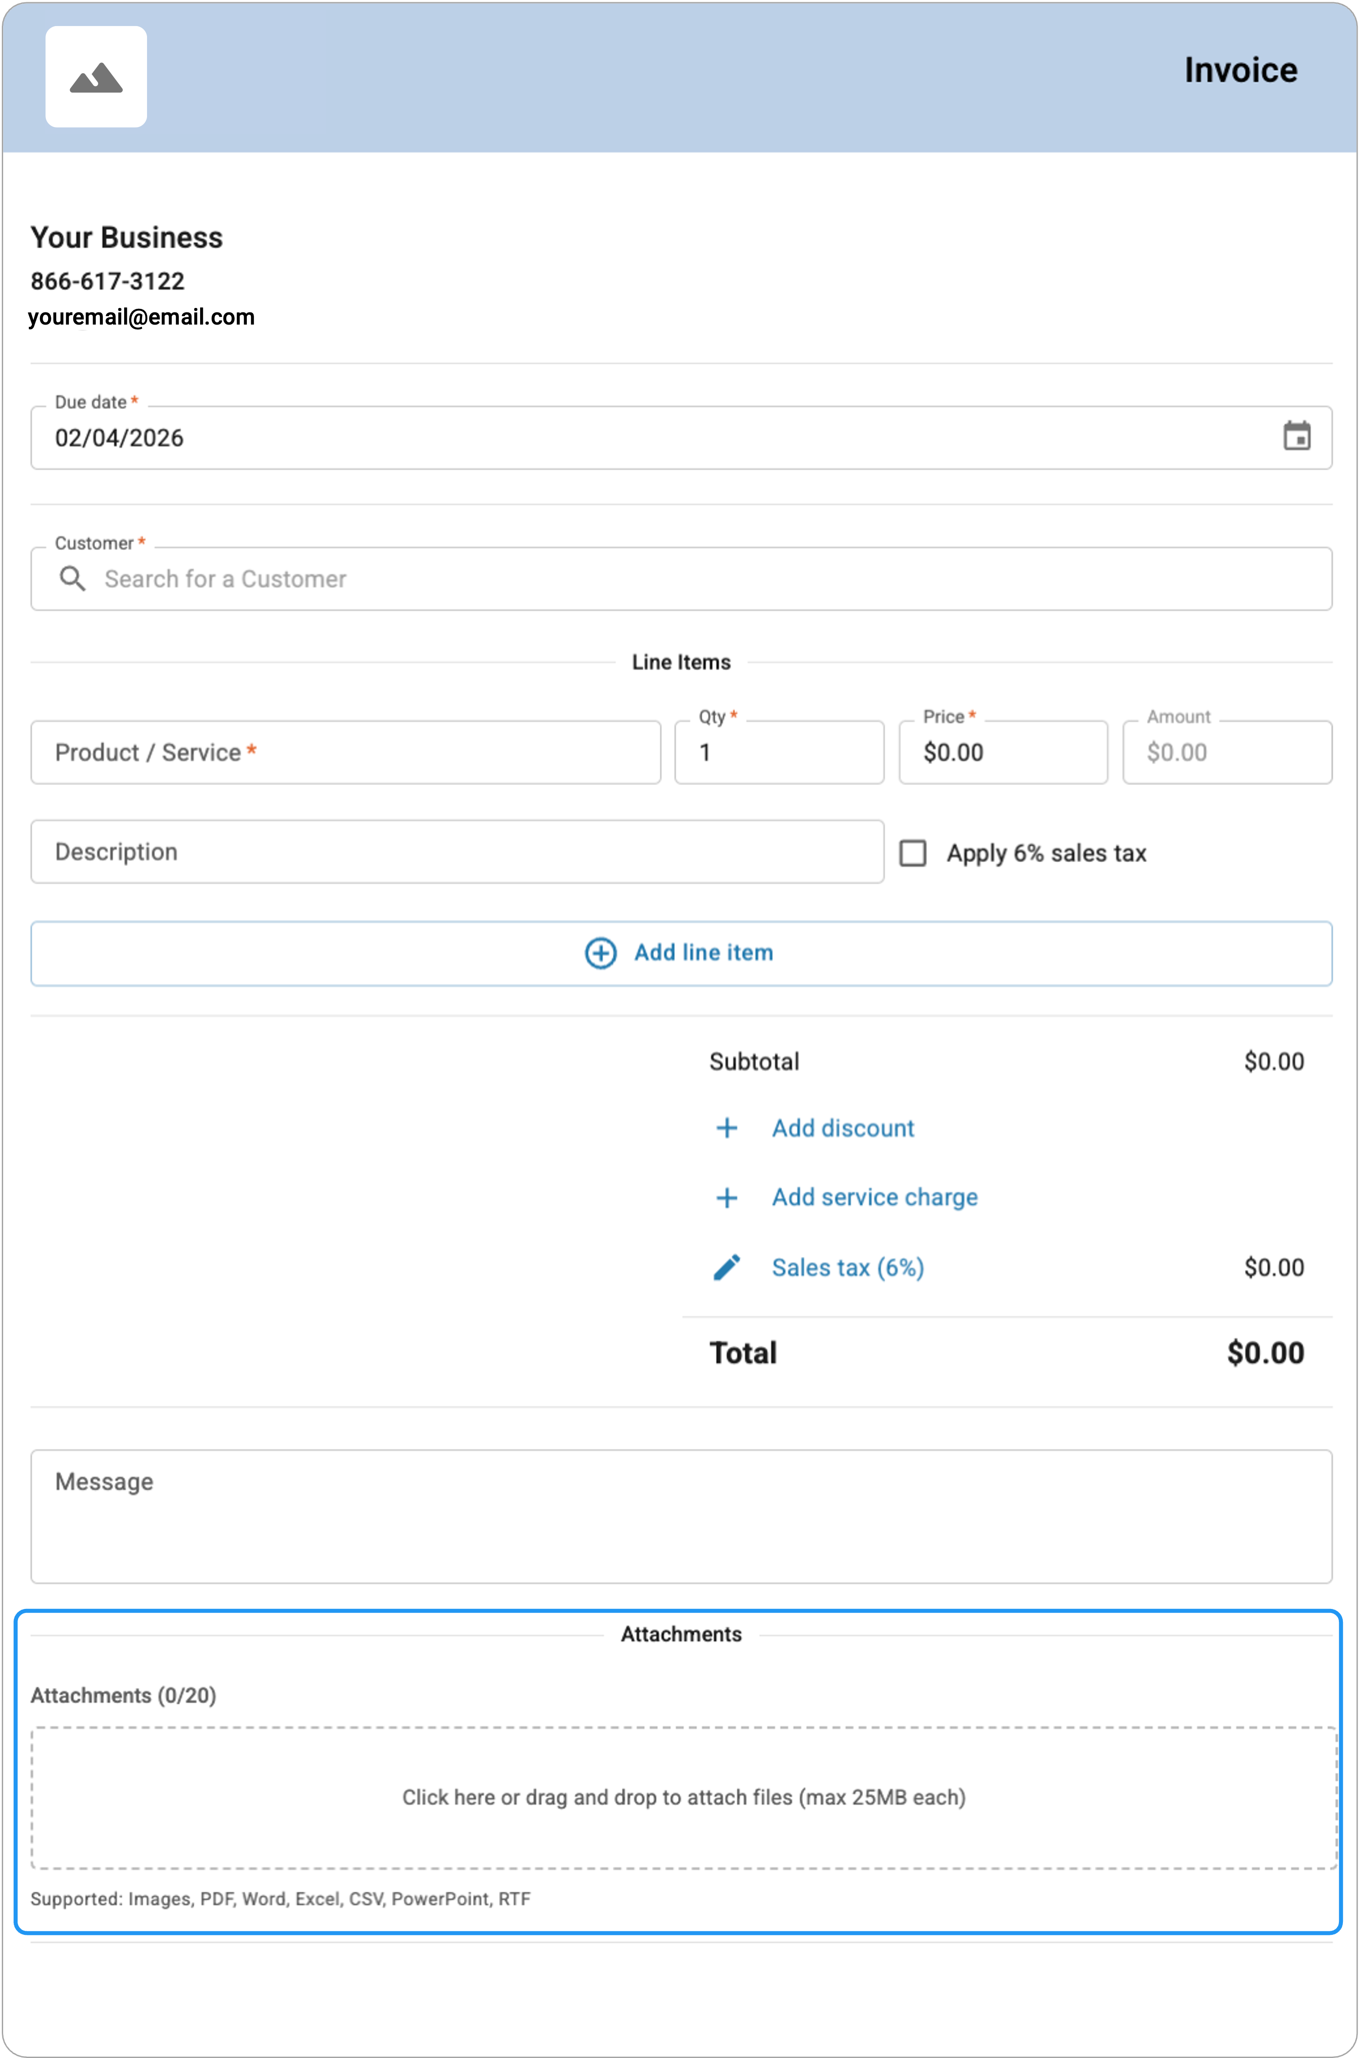Click the customer search magnifier icon
This screenshot has height=2058, width=1360.
click(x=73, y=579)
